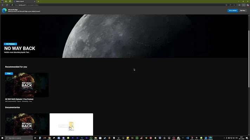The image size is (250, 140).
Task: Switch to Microsoft Edge on the taskbar
Action: (x=210, y=138)
